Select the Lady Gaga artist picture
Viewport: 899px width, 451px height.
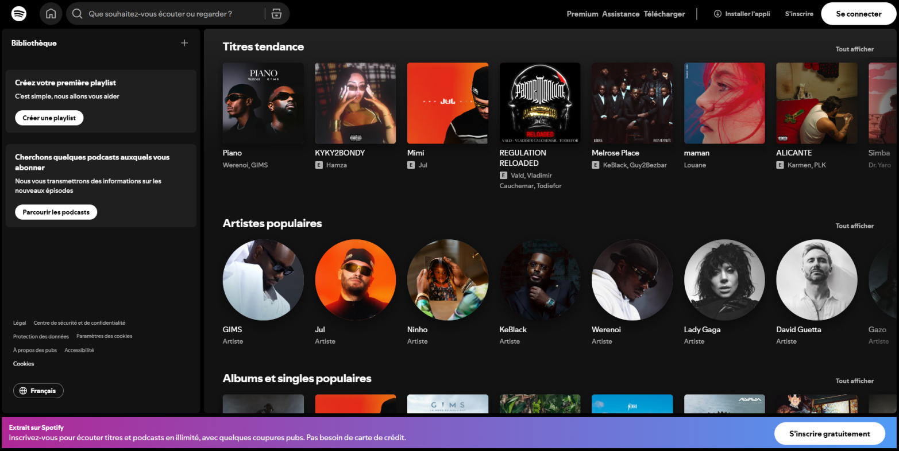[724, 280]
